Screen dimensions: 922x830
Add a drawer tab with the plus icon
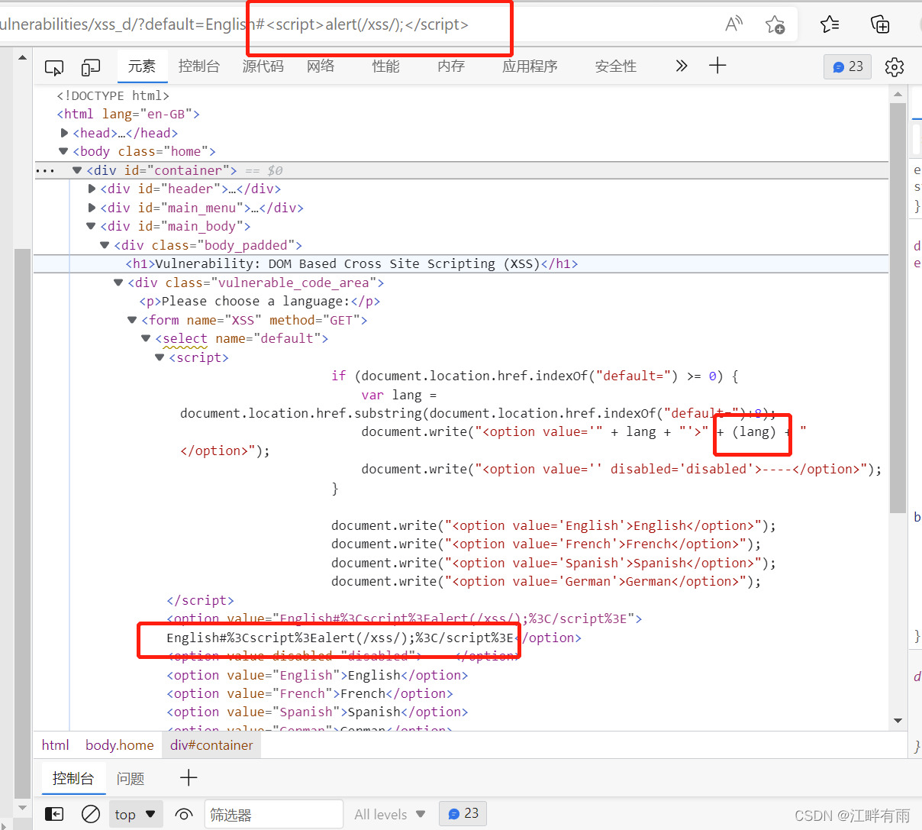[189, 778]
